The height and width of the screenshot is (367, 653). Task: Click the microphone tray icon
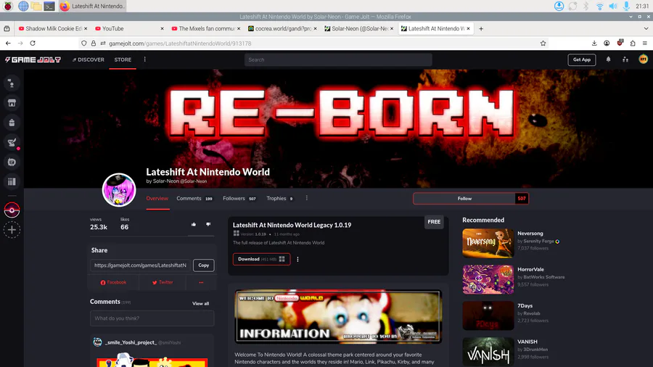(626, 6)
